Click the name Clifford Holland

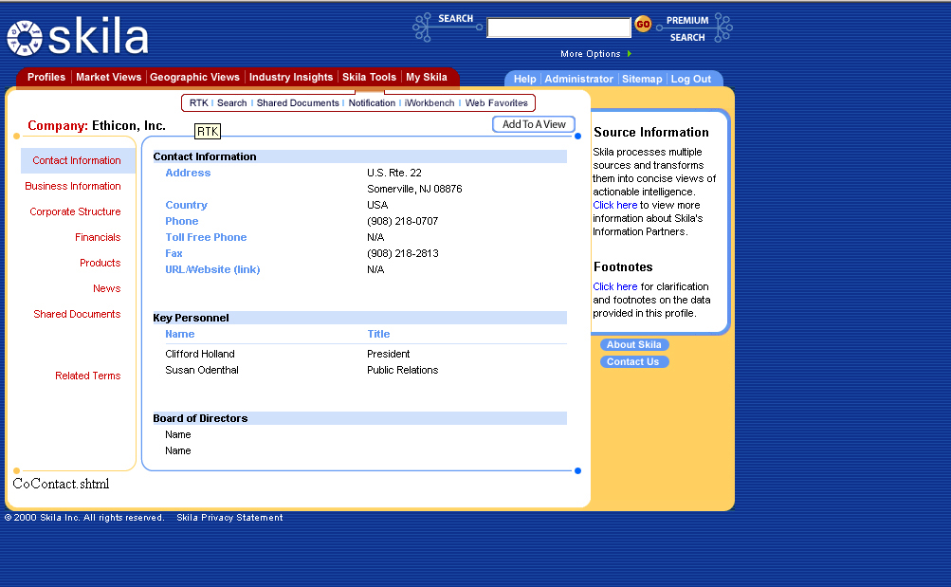[199, 354]
